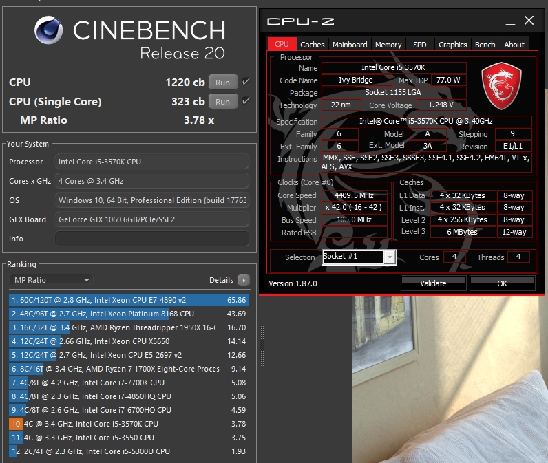Click the GFX Board field
This screenshot has height=463, width=548.
(152, 219)
